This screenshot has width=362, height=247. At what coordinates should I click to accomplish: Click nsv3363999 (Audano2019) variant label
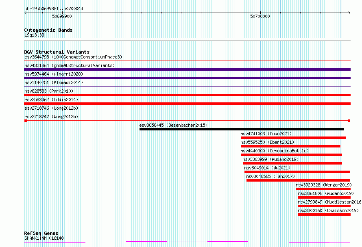[x=270, y=159]
